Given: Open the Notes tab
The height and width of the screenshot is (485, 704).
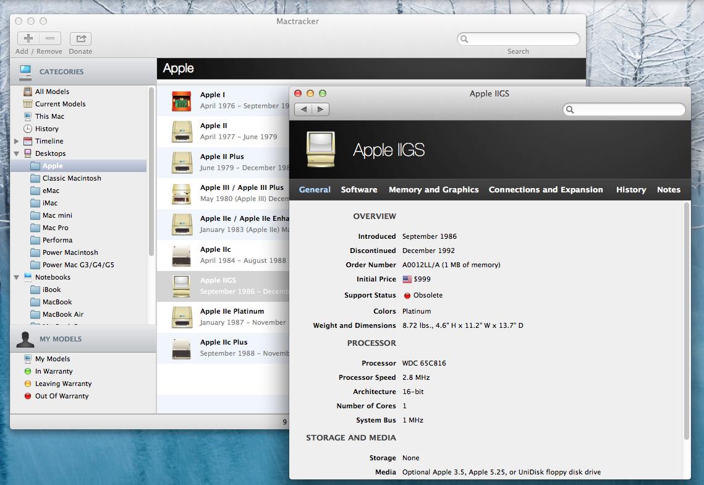Looking at the screenshot, I should [x=669, y=190].
